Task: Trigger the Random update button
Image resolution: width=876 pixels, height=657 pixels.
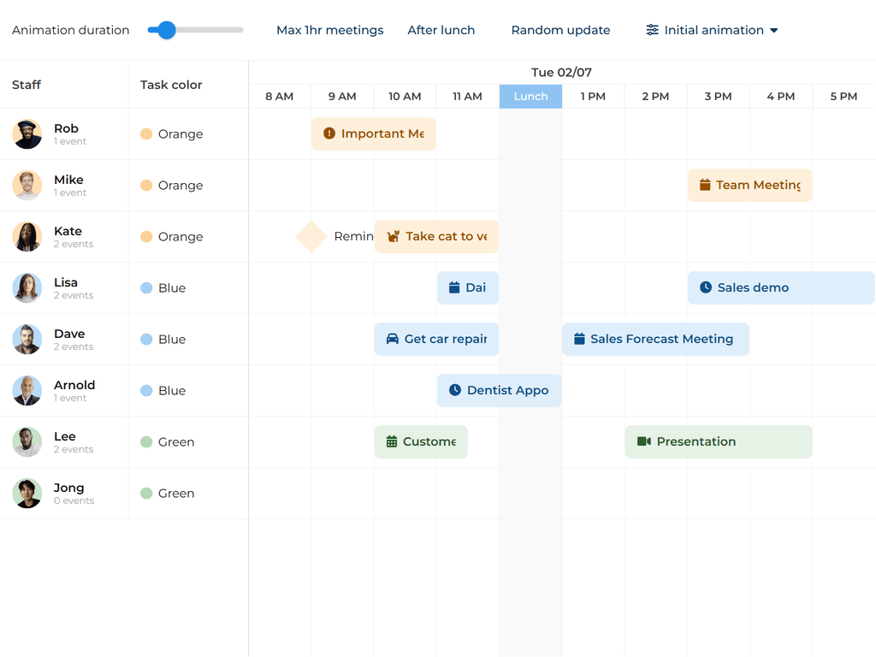Action: (x=560, y=30)
